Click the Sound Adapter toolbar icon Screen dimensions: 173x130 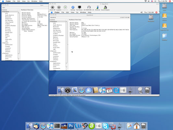pyautogui.click(x=105, y=7)
